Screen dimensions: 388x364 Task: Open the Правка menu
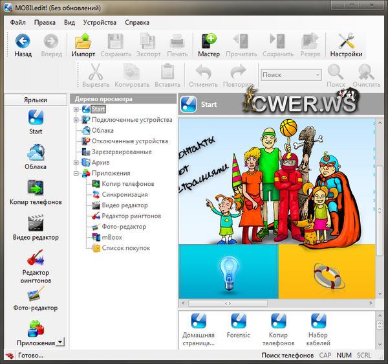45,23
